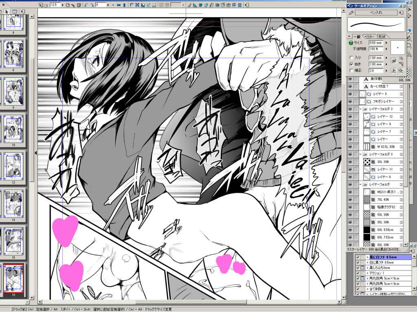Click the flip vertical double-arrow icon

click(124, 5)
